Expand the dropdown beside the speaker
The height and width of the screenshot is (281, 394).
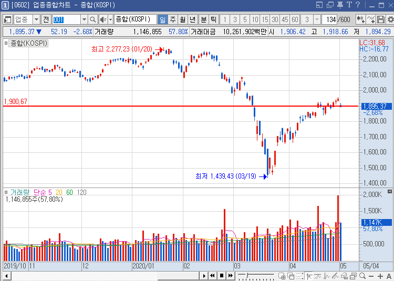[x=110, y=19]
